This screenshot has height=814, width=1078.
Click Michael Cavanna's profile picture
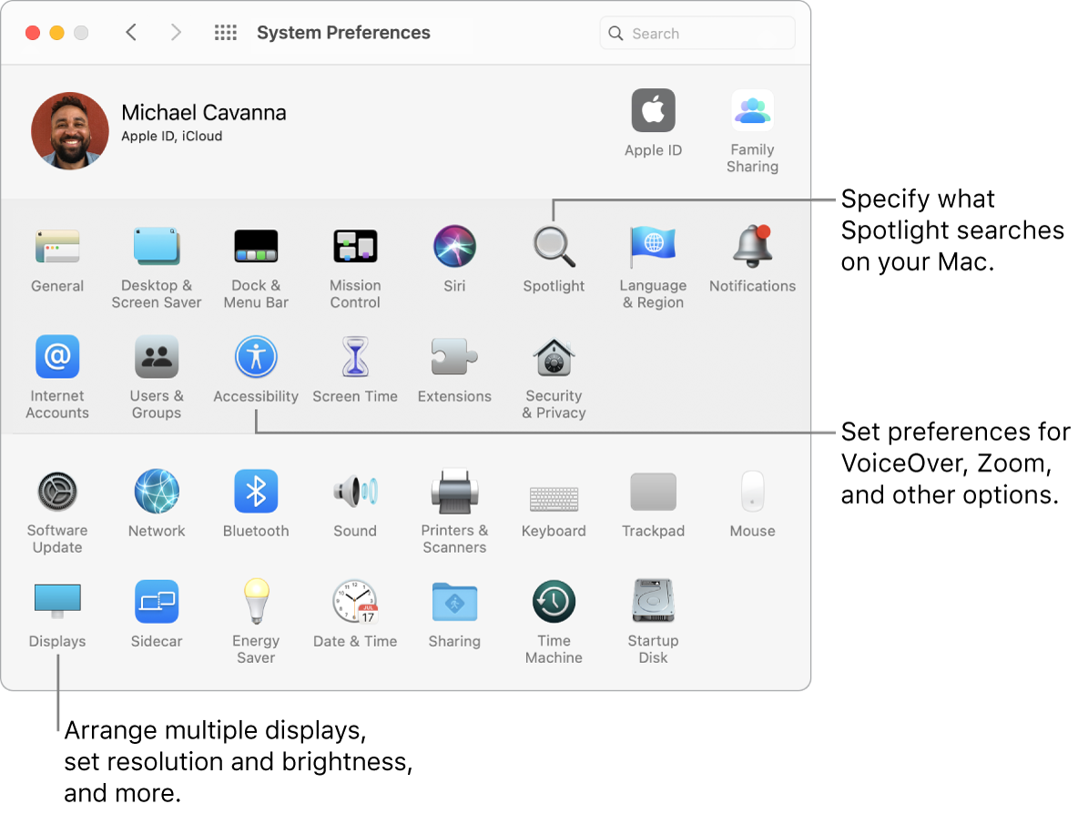[x=70, y=130]
